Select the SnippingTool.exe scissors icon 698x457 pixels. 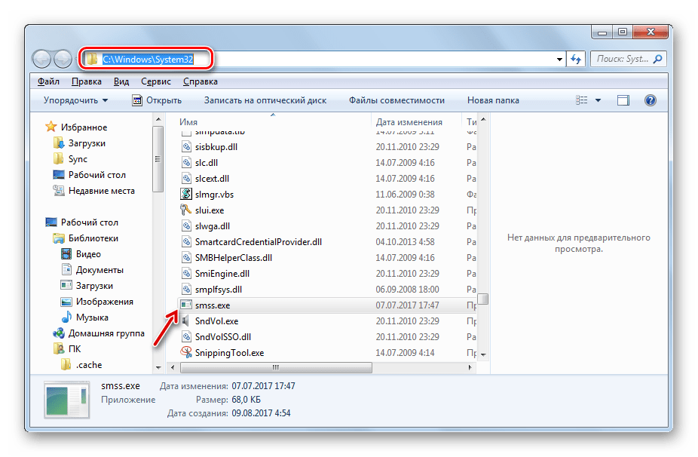(186, 352)
